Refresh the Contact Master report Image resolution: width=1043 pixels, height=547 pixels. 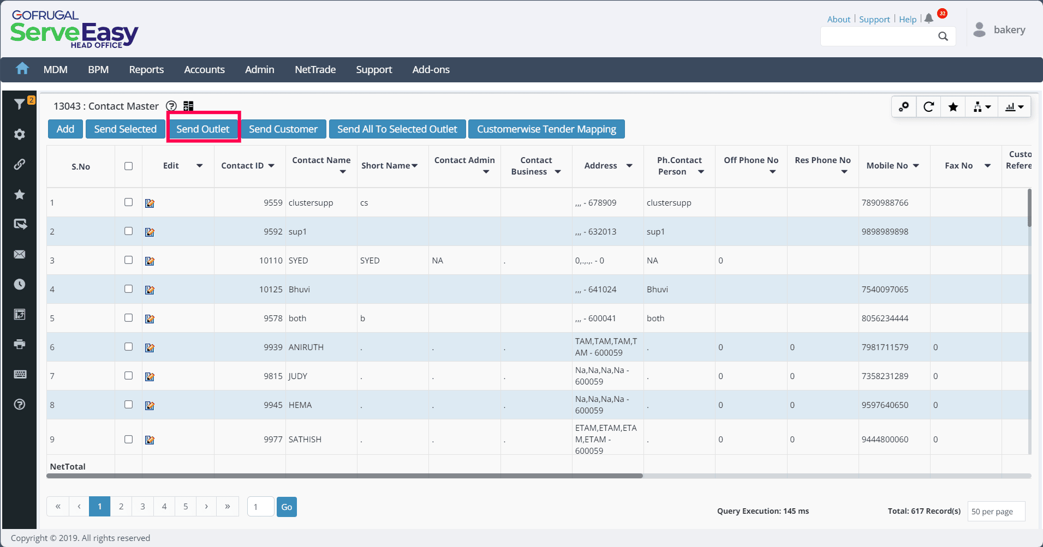point(928,107)
